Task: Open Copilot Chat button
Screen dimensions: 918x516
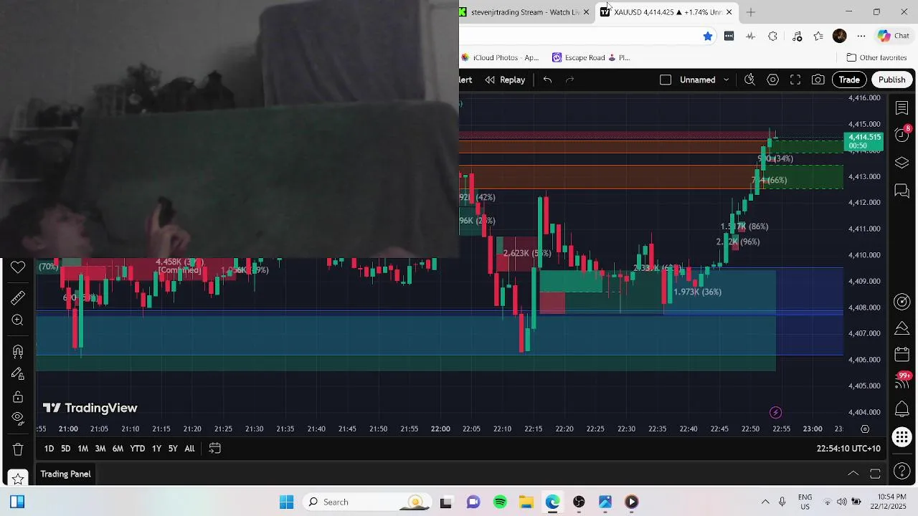Action: pyautogui.click(x=894, y=36)
